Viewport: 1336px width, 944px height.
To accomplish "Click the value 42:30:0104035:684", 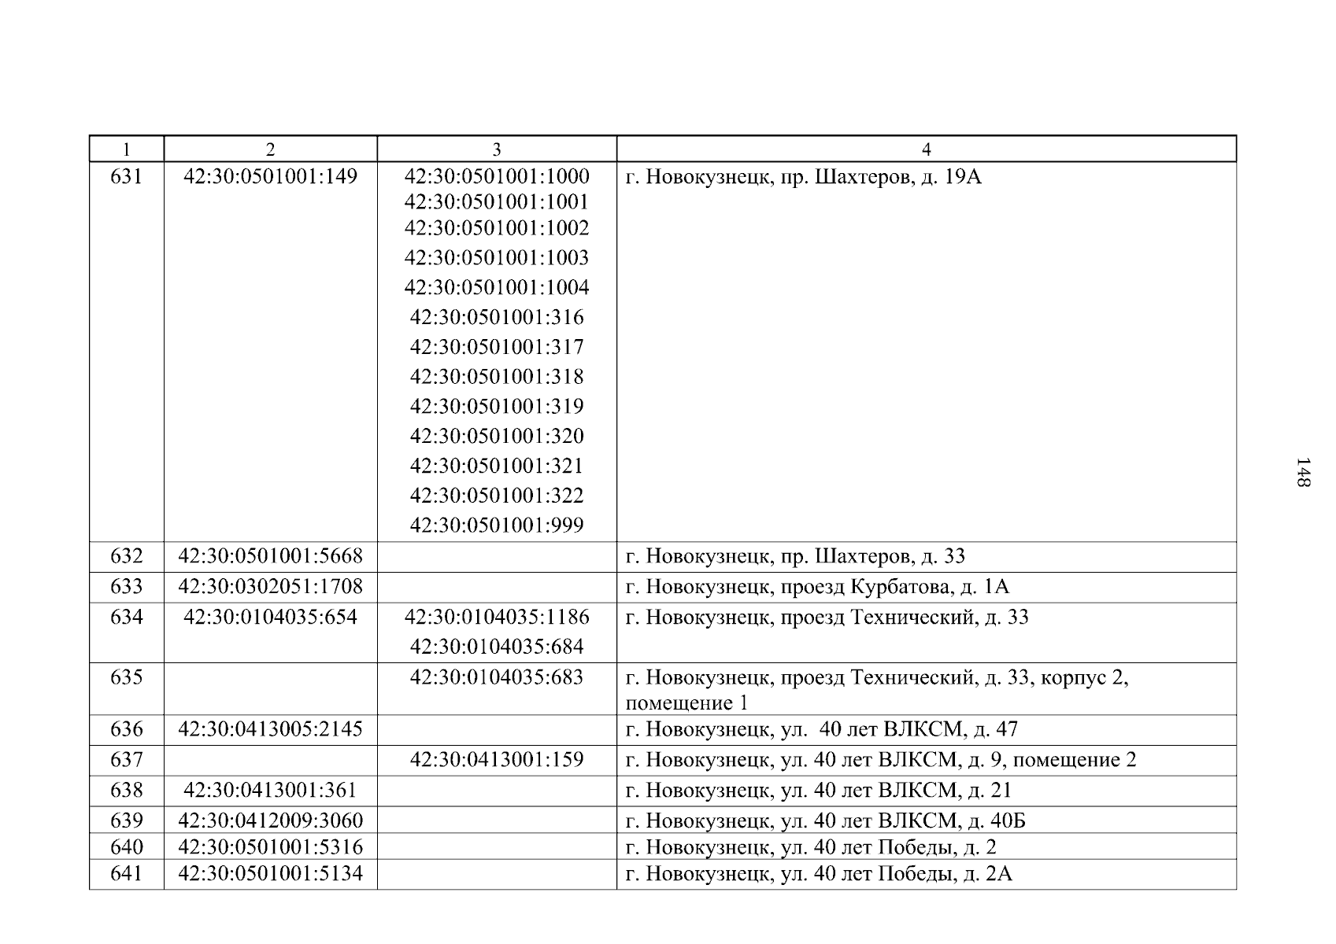I will tap(497, 647).
